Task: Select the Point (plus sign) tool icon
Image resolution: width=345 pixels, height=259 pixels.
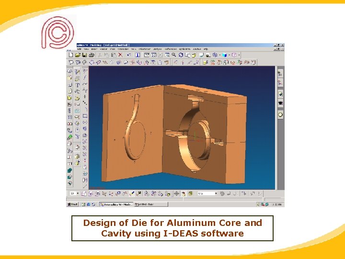Action: [x=85, y=96]
